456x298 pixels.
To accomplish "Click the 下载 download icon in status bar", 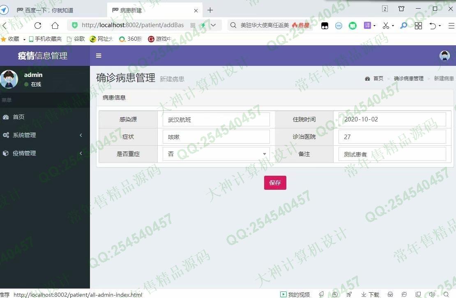I will tap(370, 294).
